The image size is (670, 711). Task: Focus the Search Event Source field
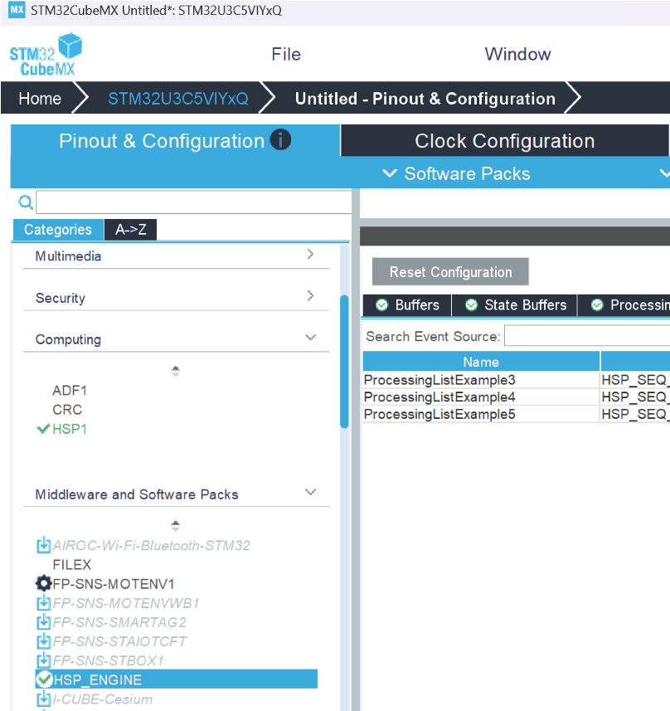tap(588, 336)
